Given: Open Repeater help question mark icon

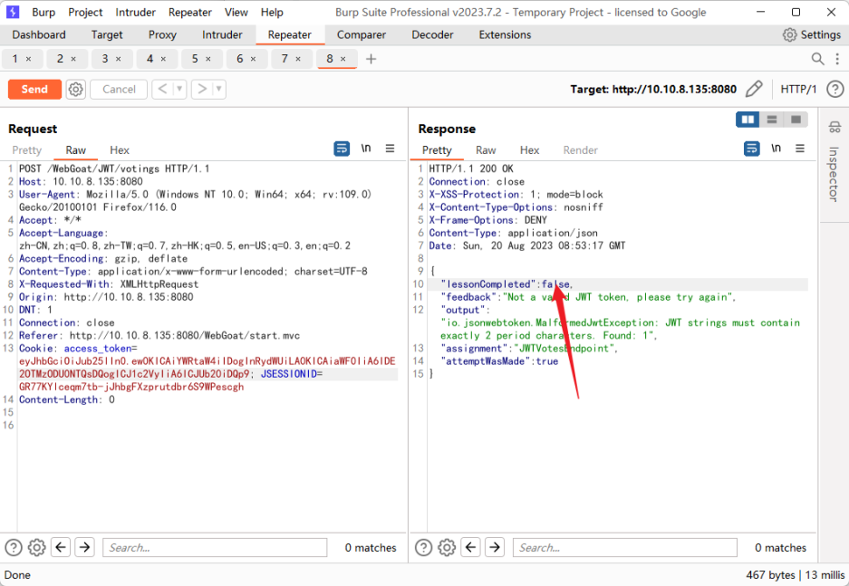Looking at the screenshot, I should [835, 90].
